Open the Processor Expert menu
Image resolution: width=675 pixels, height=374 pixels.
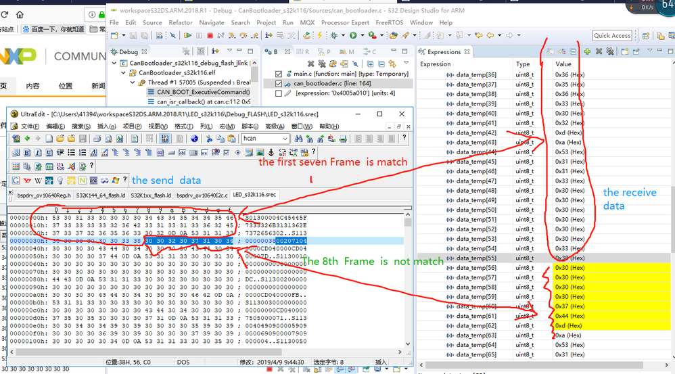pos(345,22)
